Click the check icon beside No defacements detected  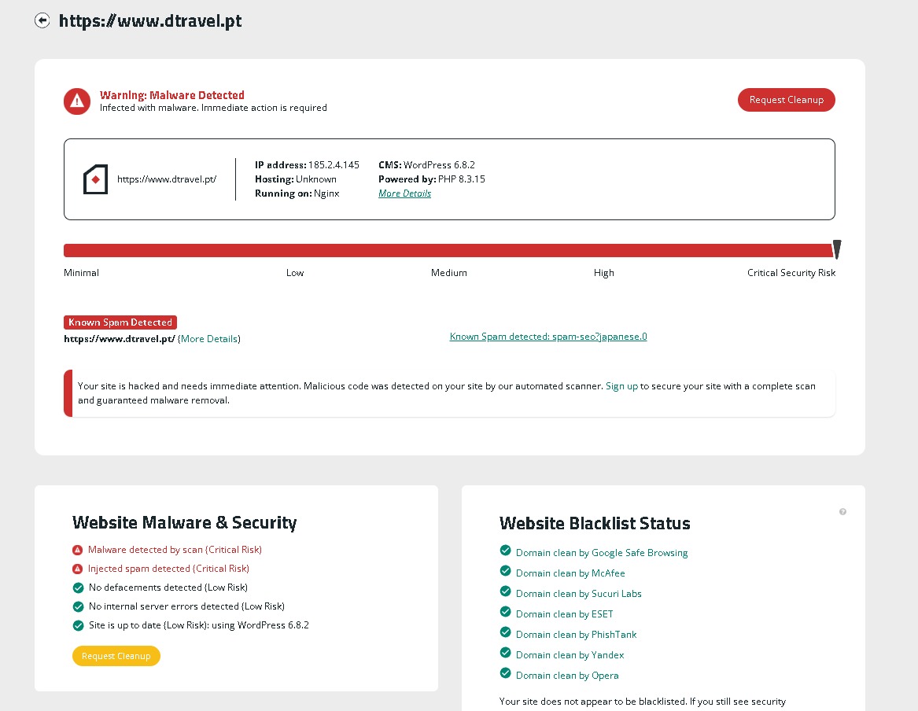(x=78, y=588)
